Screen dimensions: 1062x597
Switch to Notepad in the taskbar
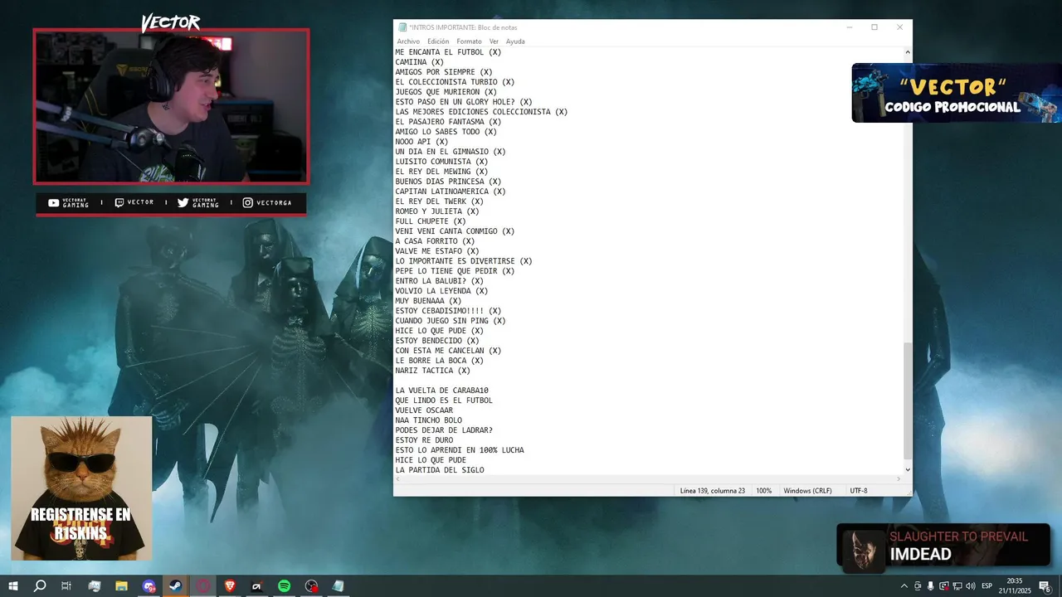[338, 586]
